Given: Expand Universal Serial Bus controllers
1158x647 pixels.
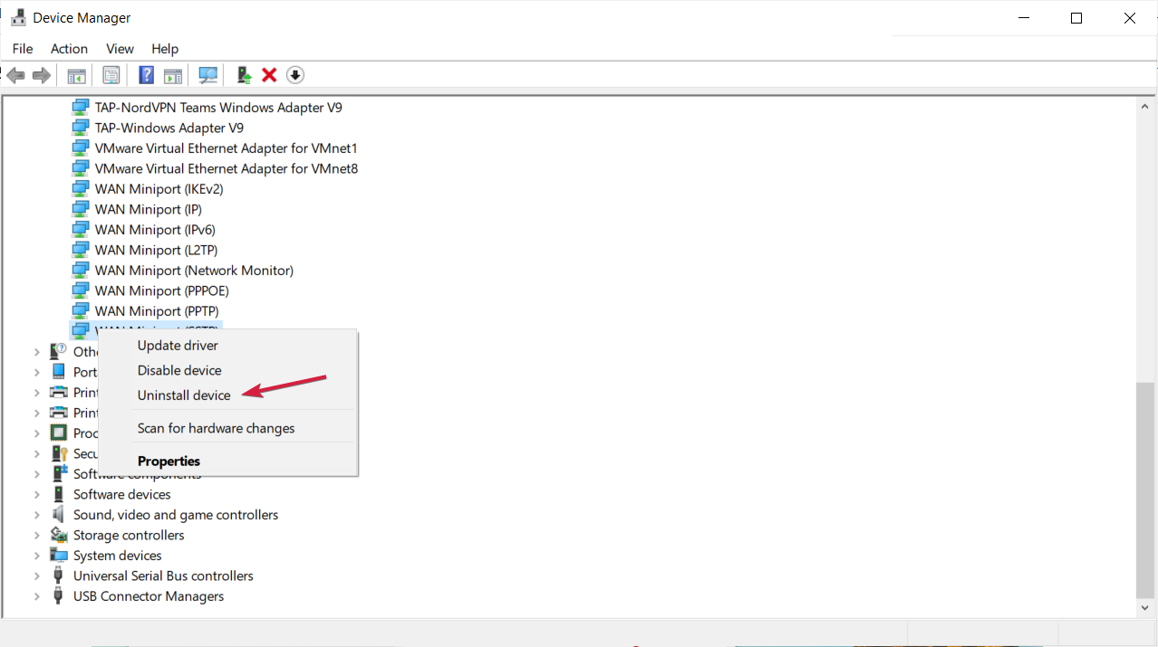Looking at the screenshot, I should [37, 576].
